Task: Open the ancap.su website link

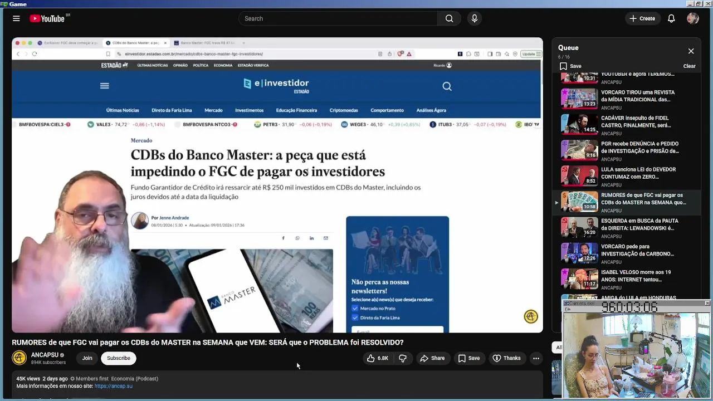Action: (x=113, y=386)
